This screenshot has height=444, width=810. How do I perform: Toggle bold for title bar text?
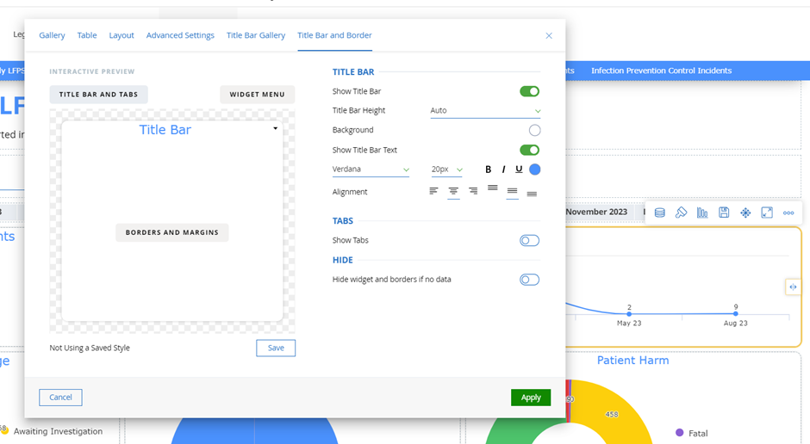[x=489, y=170]
